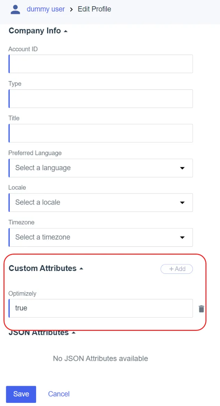Delete the Optimizely attribute with trash icon
This screenshot has width=220, height=406.
tap(201, 309)
